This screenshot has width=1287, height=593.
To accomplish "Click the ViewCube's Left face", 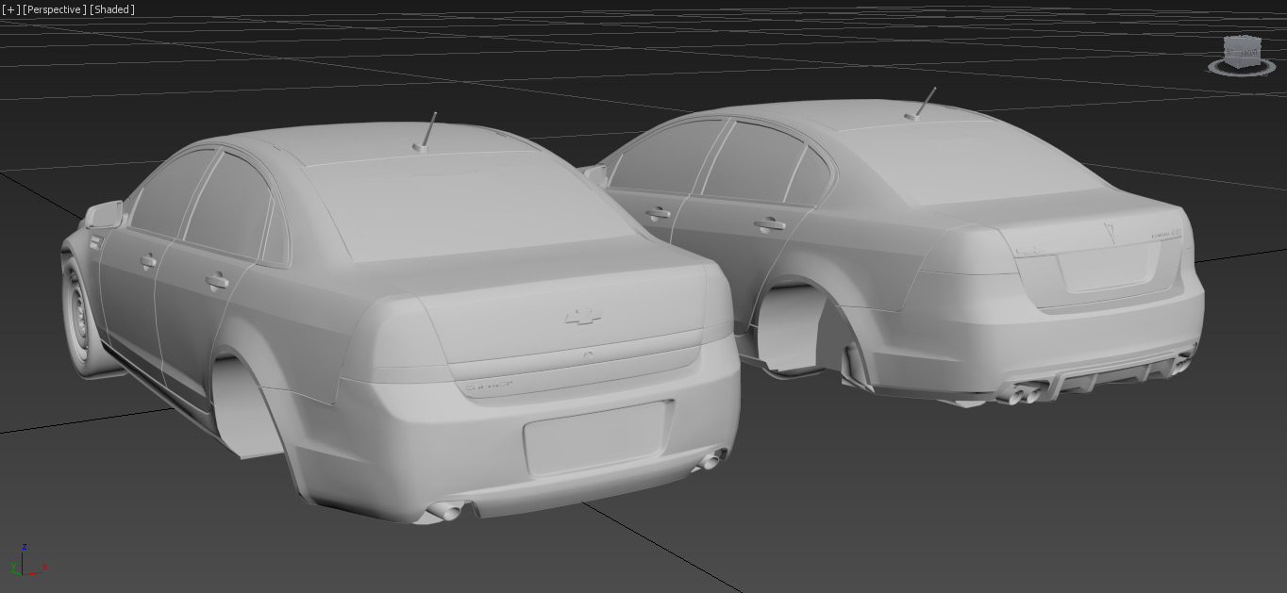I will (1231, 51).
